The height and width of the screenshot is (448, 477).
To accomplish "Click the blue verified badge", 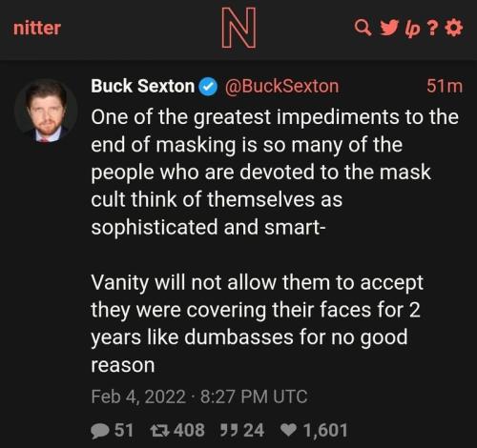I will pyautogui.click(x=208, y=87).
